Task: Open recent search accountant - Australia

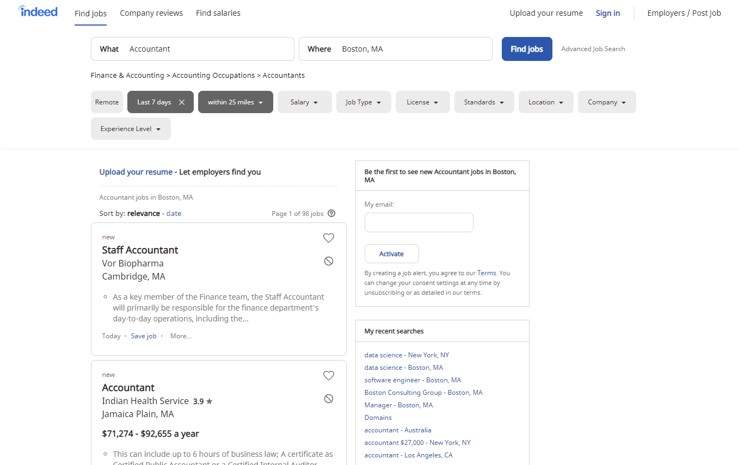Action: [x=398, y=430]
